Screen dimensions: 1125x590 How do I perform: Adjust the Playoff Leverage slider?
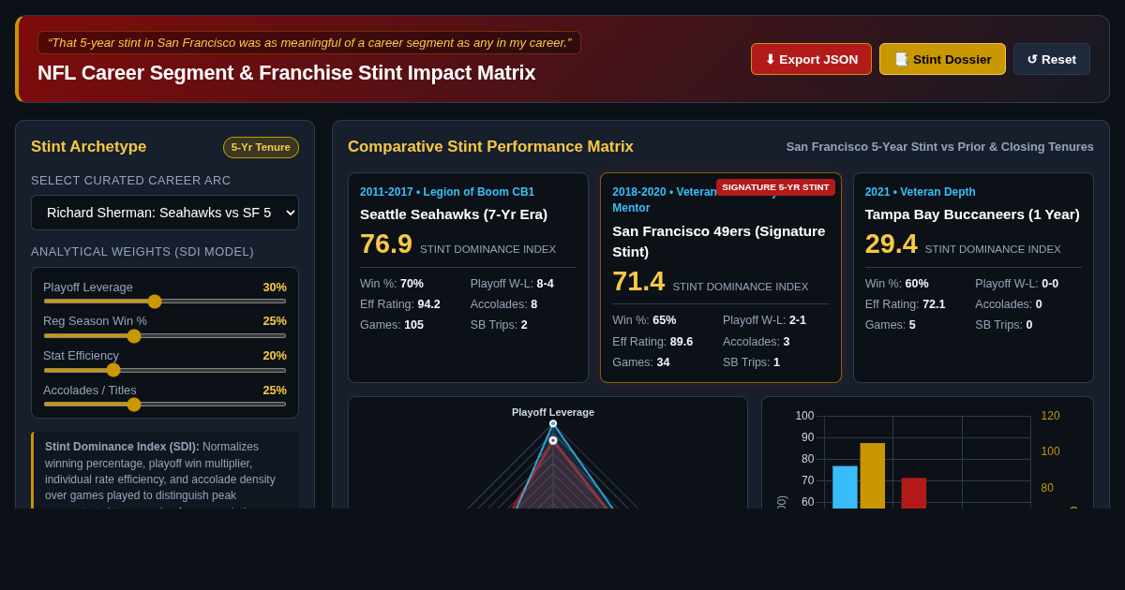click(165, 302)
